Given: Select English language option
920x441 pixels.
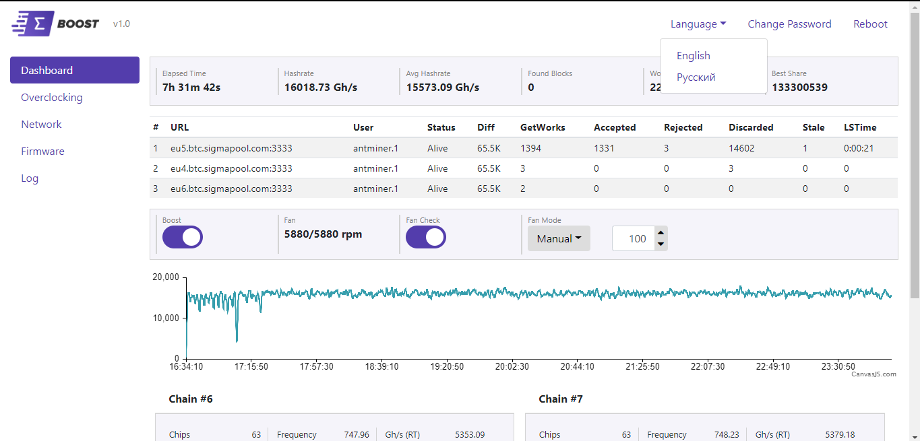Looking at the screenshot, I should pyautogui.click(x=694, y=55).
